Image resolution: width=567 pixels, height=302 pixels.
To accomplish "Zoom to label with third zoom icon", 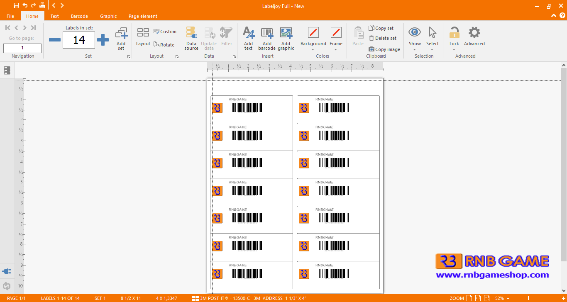I will (486, 298).
